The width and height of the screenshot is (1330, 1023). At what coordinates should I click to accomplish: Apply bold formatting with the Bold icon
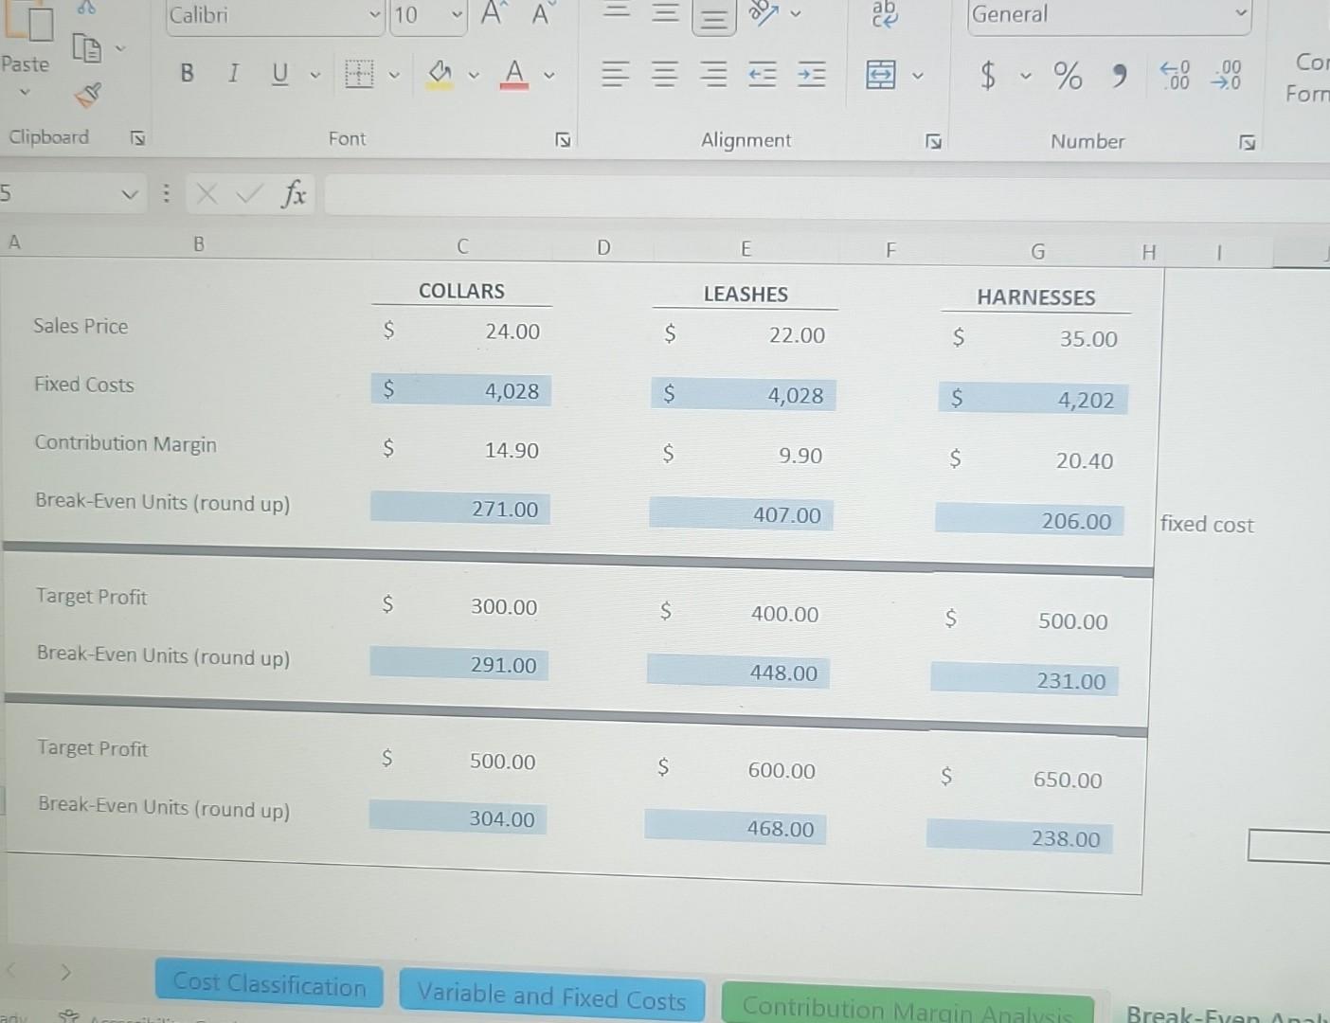(x=187, y=74)
